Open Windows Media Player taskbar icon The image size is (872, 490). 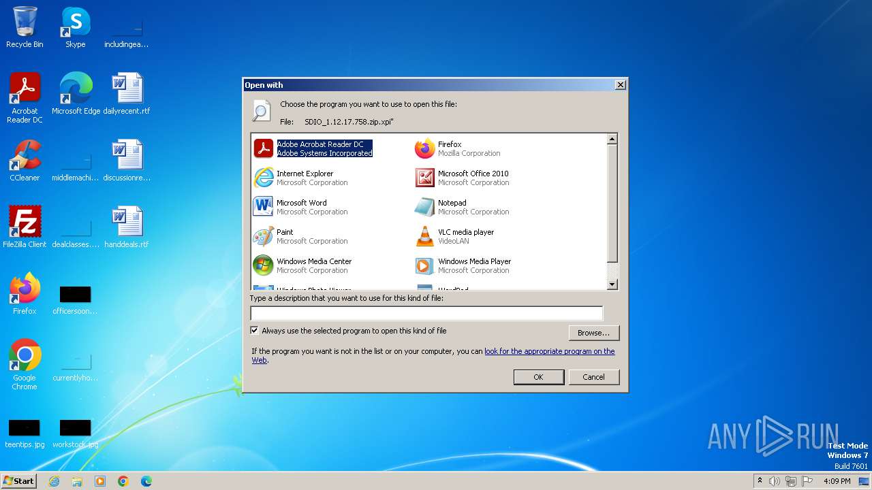100,481
